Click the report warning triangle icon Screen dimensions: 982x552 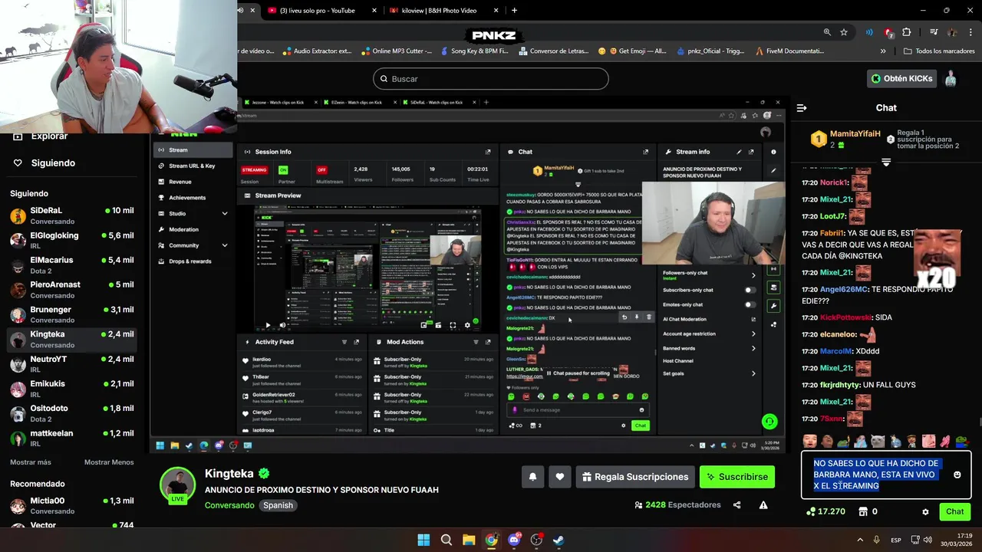click(x=763, y=505)
